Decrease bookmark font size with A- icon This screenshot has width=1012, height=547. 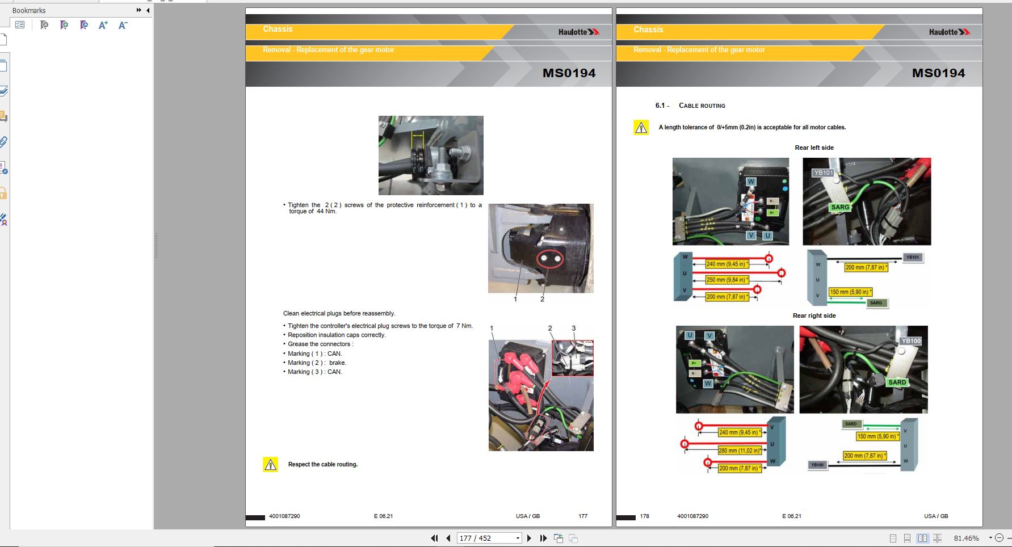123,25
